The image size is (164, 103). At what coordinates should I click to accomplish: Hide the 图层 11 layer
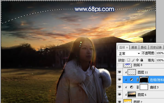[x=119, y=72]
